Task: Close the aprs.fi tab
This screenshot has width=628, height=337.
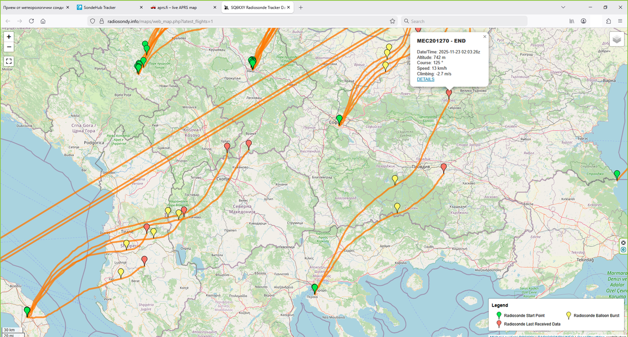Action: (214, 7)
